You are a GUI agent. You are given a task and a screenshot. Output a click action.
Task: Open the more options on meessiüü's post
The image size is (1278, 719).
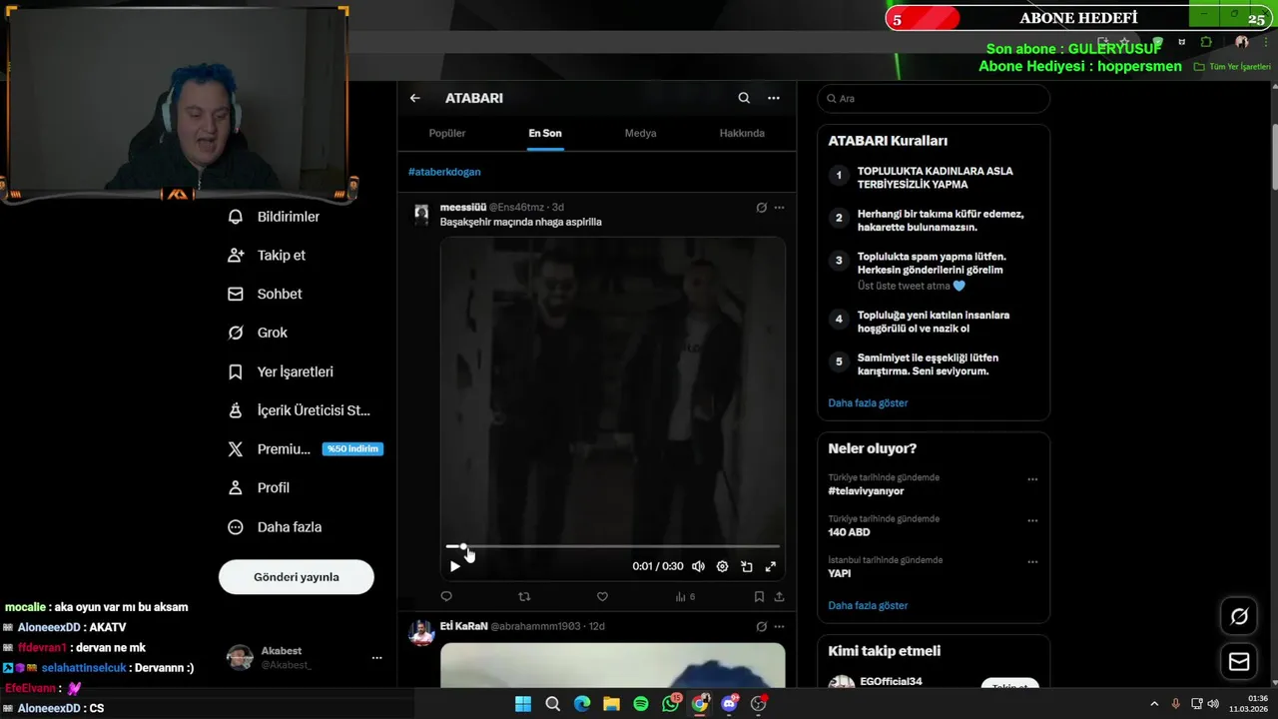(x=780, y=208)
